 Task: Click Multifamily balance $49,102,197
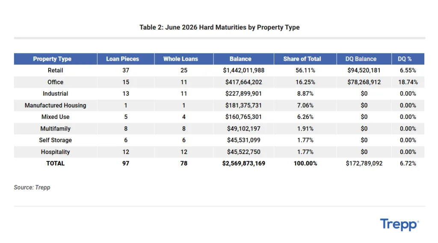[x=243, y=128]
